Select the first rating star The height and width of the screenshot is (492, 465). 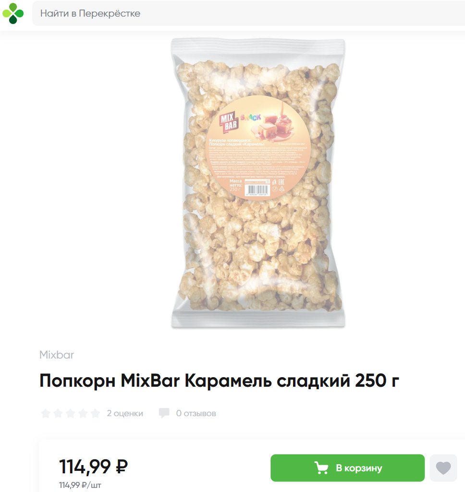pos(46,413)
